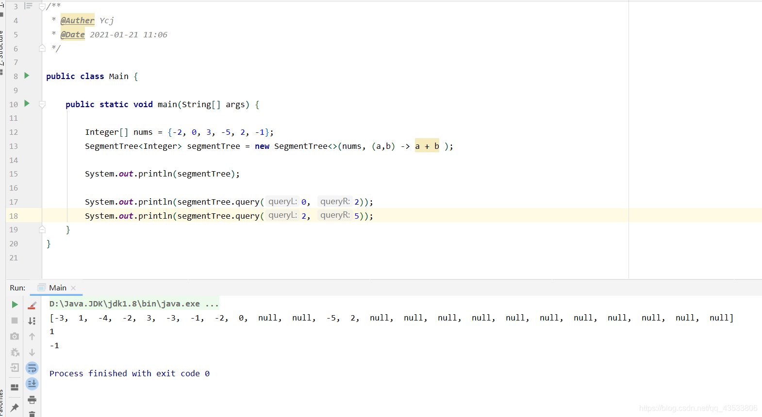The width and height of the screenshot is (762, 417).
Task: Click the 'Main' class name on line 8
Action: (x=119, y=76)
